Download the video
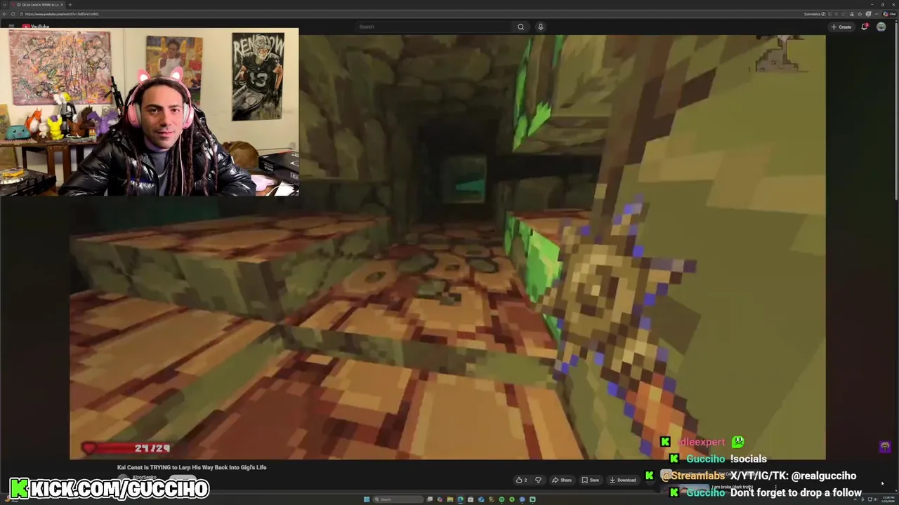 [622, 480]
